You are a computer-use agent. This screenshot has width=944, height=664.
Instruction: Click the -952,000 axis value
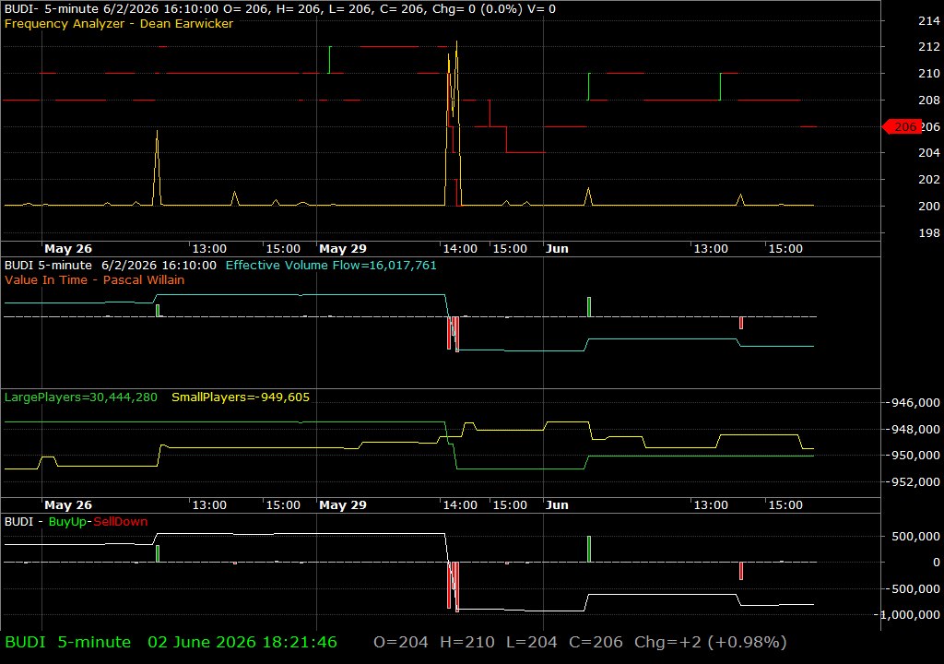(x=912, y=481)
